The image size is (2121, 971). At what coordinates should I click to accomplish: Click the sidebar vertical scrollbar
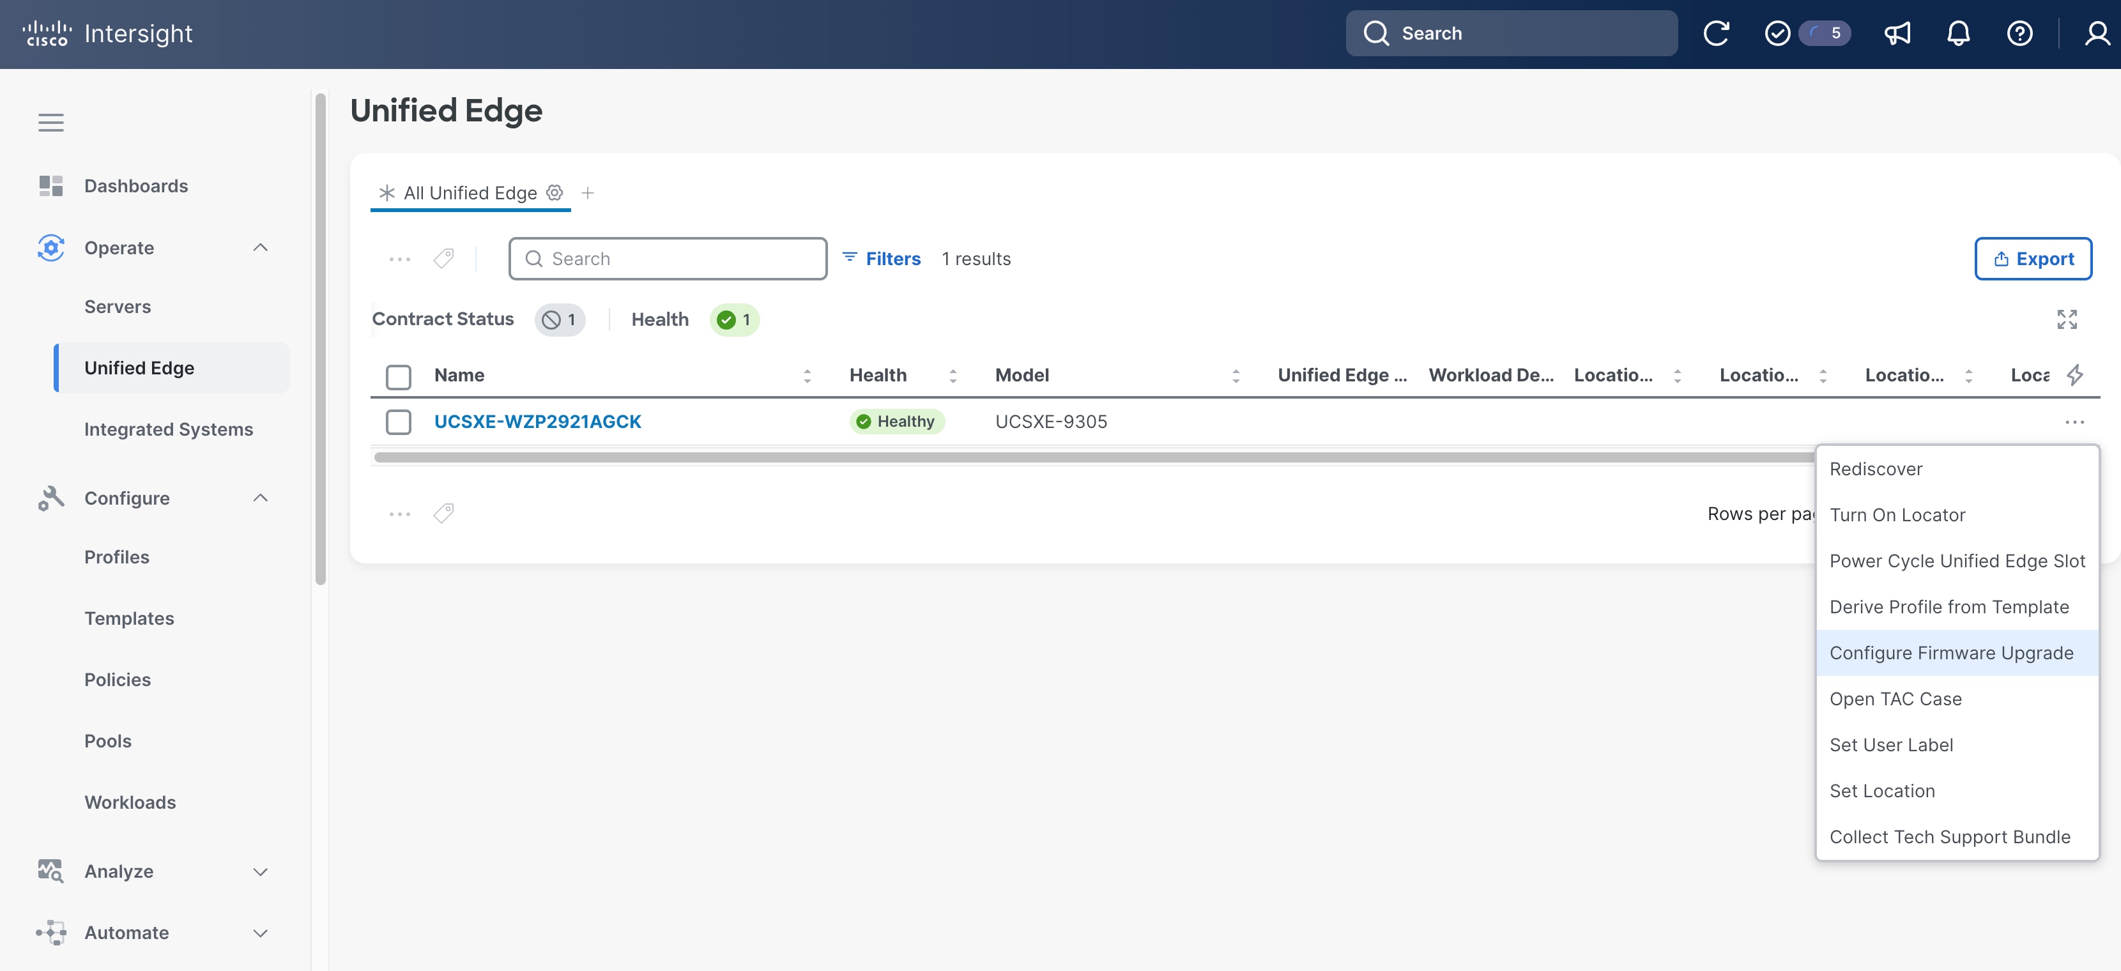(x=320, y=339)
